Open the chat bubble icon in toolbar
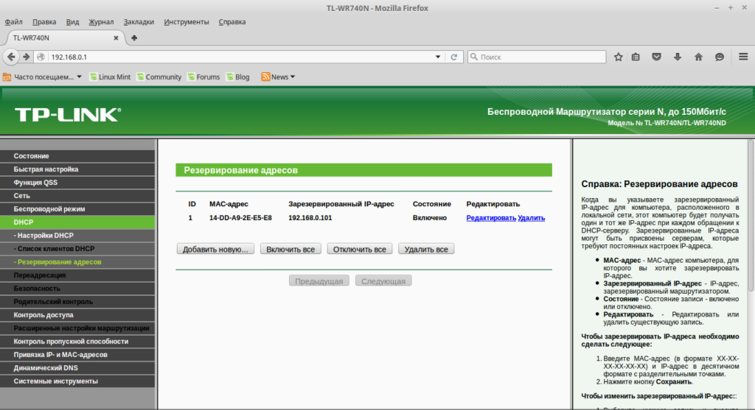This screenshot has width=755, height=410. pyautogui.click(x=720, y=57)
